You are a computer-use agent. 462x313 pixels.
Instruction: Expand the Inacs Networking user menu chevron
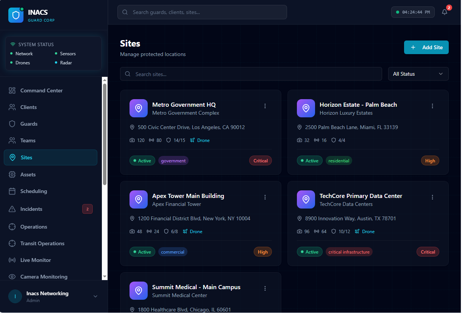coord(95,296)
